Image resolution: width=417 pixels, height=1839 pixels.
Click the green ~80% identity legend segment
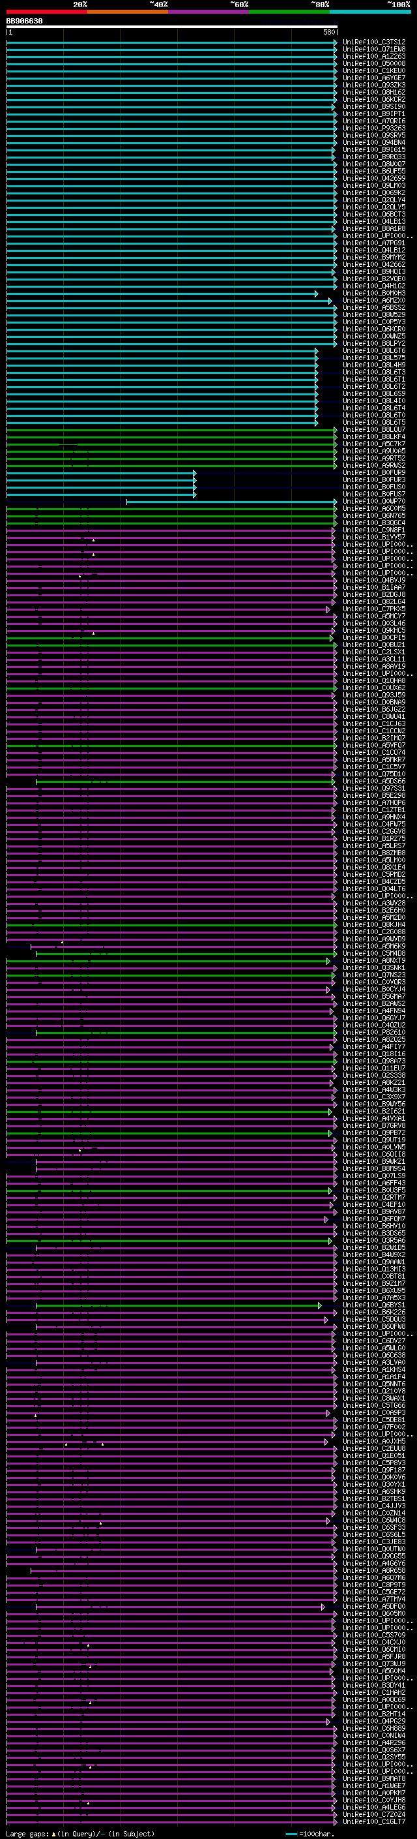click(289, 12)
